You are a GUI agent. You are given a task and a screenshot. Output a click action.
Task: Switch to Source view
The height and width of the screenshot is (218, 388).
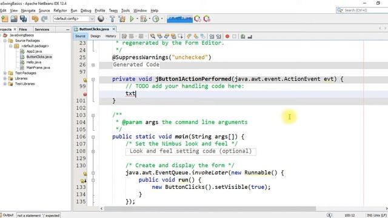click(81, 36)
